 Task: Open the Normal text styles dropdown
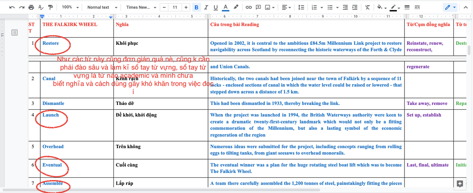coord(102,7)
